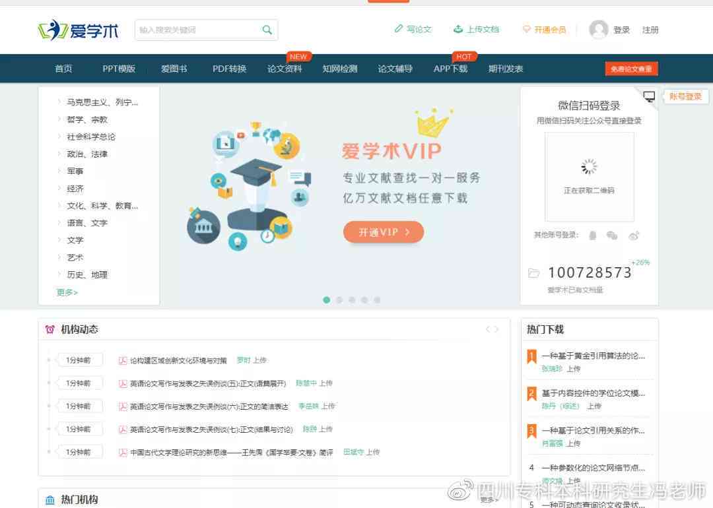Log in with the Weibo icon
The image size is (713, 508).
point(634,236)
